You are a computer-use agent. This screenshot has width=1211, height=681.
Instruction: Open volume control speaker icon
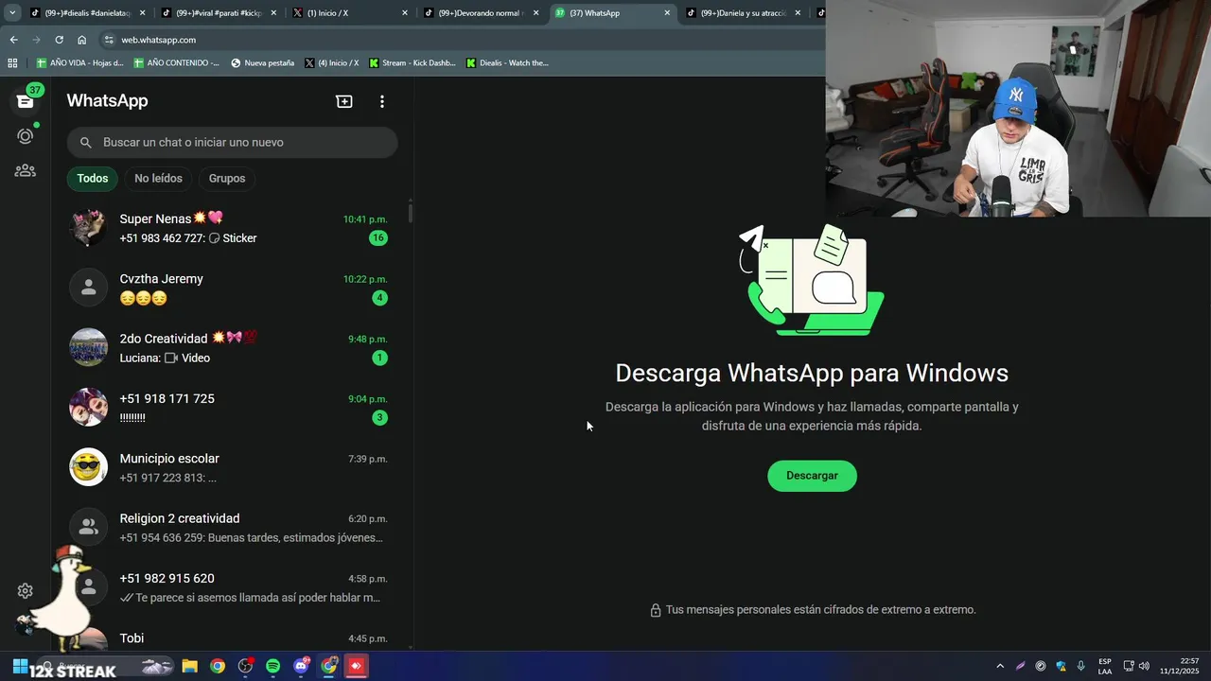1144,666
